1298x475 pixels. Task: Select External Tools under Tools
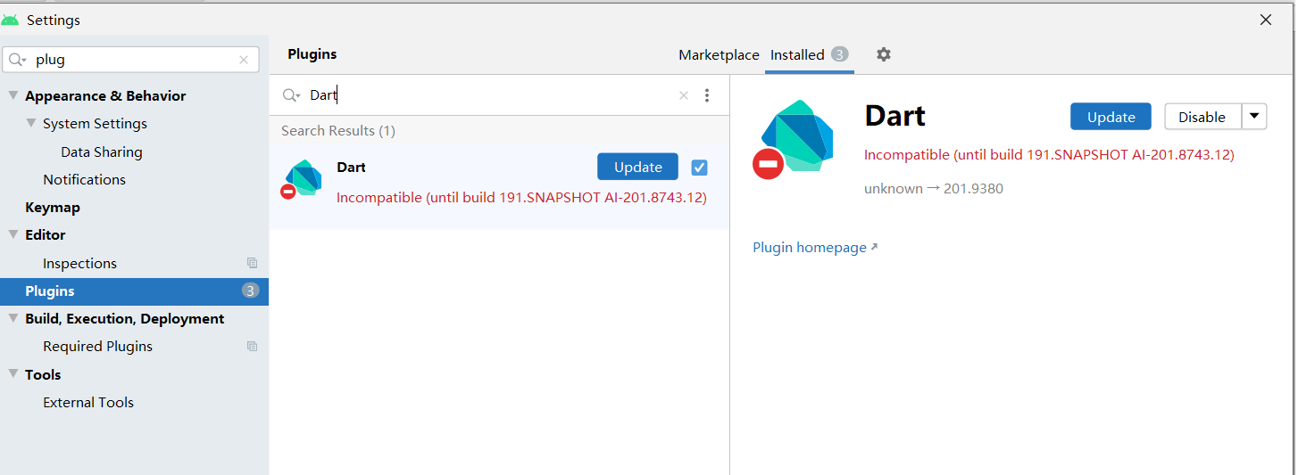[x=88, y=402]
